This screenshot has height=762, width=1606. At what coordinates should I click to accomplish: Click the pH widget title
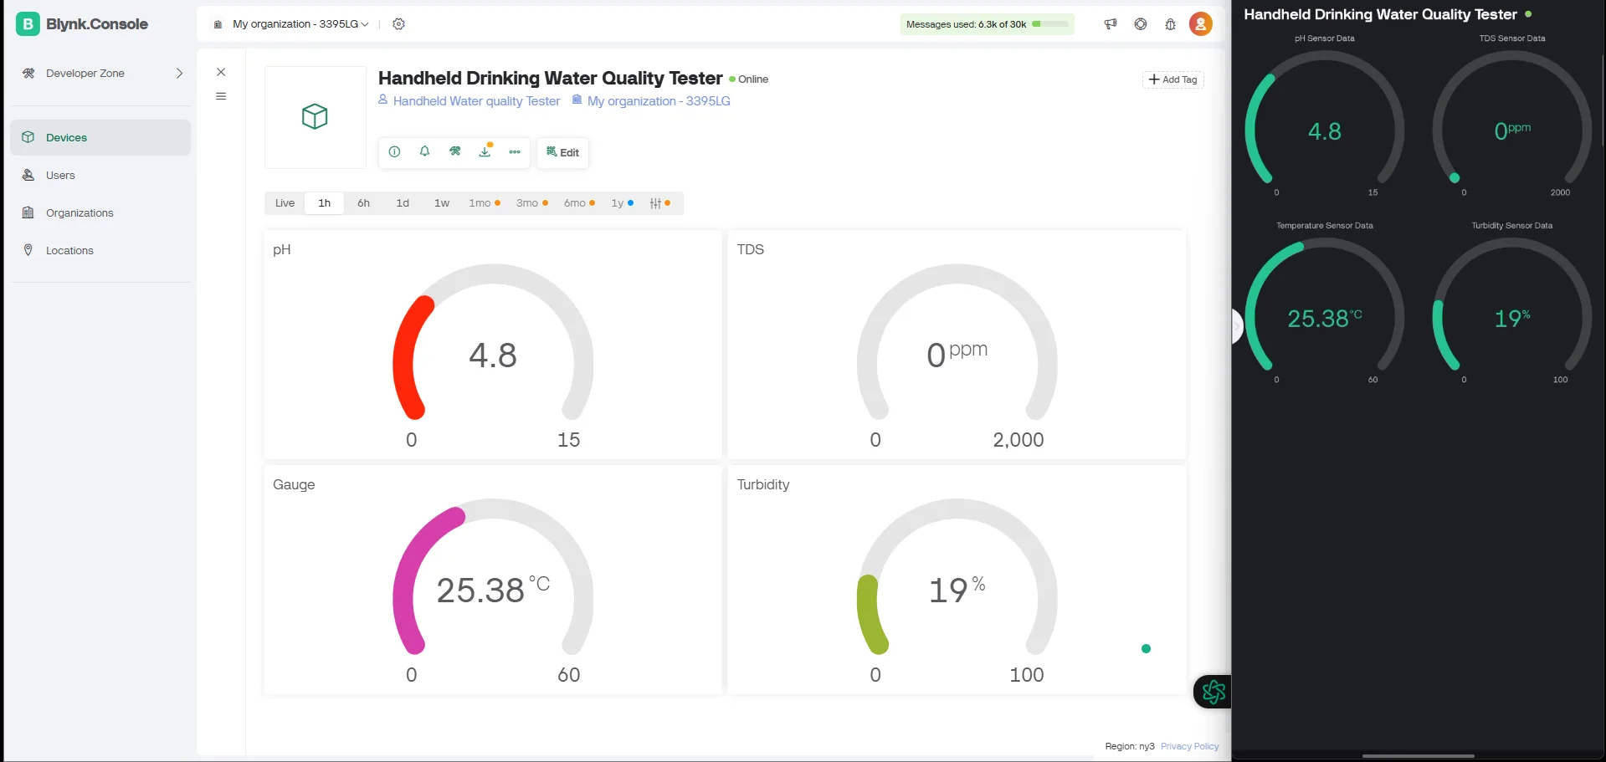point(282,249)
